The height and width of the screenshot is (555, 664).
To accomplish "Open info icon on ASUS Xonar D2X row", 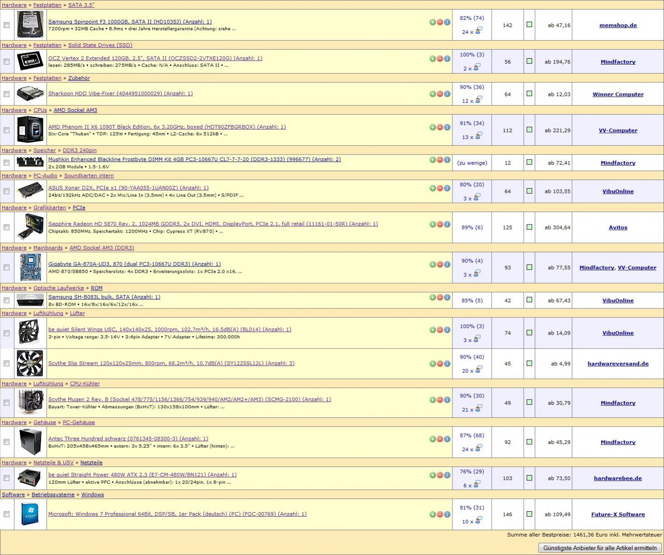I will [x=447, y=188].
